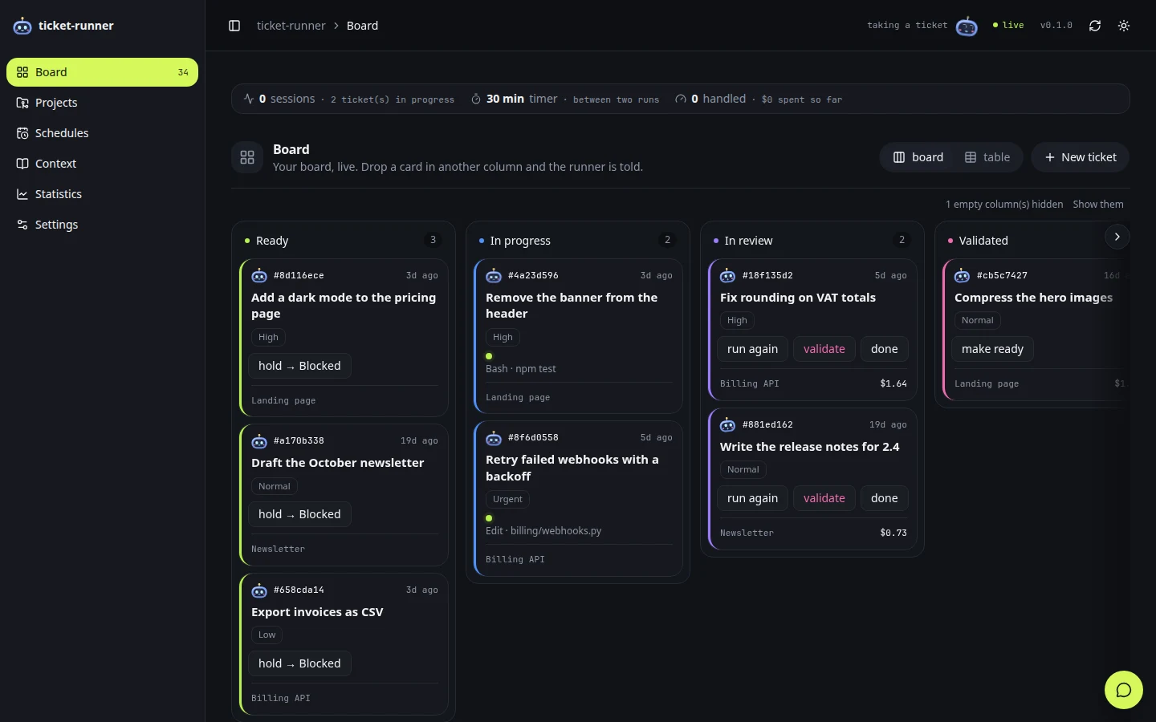Mark 'Write the release notes' done

[x=884, y=498]
